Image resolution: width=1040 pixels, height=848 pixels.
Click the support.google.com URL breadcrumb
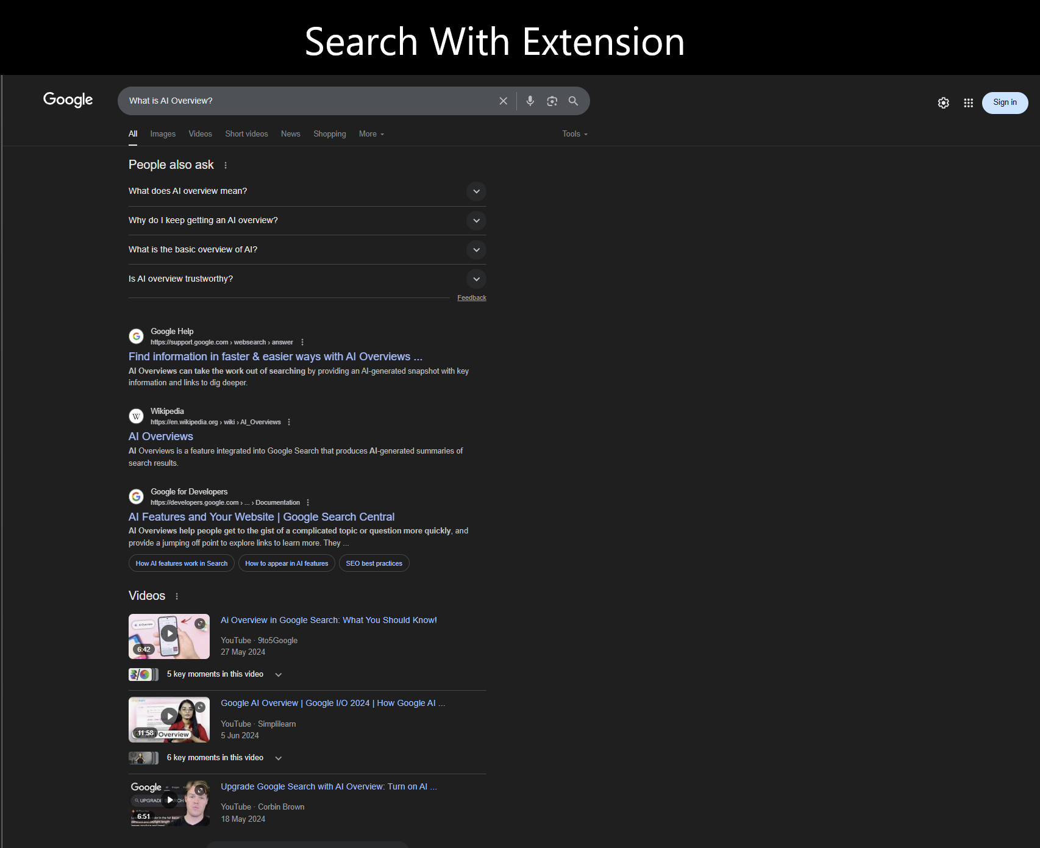(x=222, y=343)
